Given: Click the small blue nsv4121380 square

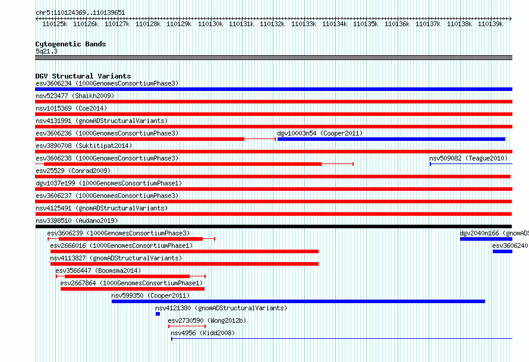Looking at the screenshot, I should tap(158, 314).
